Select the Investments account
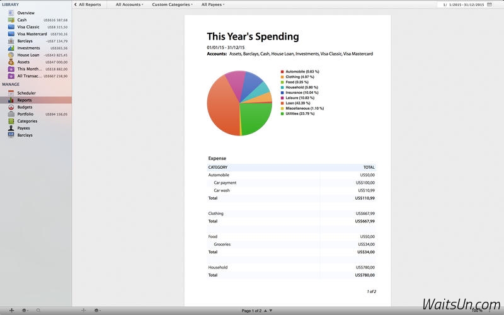 pos(28,48)
